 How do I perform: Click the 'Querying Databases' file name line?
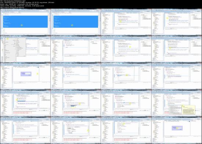tap(13, 1)
